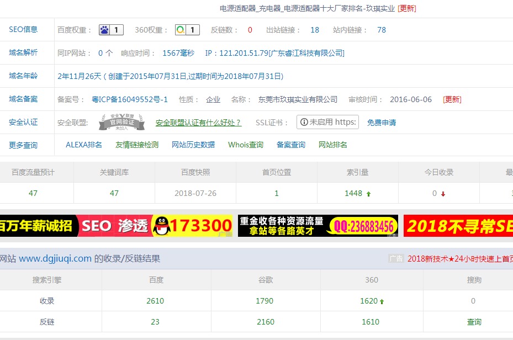Image resolution: width=513 pixels, height=340 pixels.
Task: Click the 百度 收录 value 2610
Action: [155, 301]
